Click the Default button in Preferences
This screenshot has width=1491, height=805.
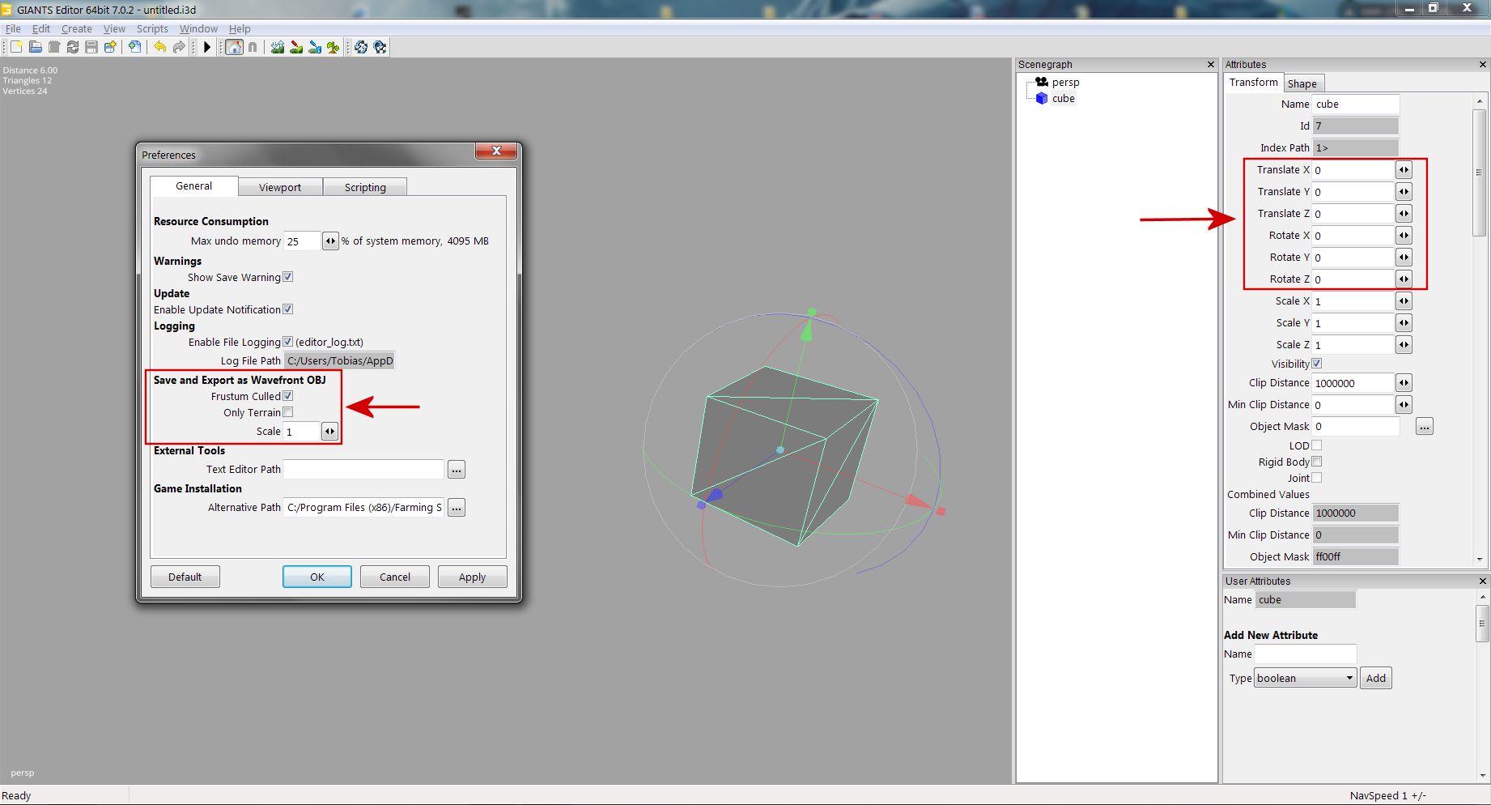pos(185,577)
